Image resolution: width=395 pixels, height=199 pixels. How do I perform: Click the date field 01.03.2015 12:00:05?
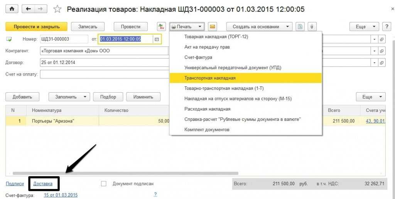[125, 39]
